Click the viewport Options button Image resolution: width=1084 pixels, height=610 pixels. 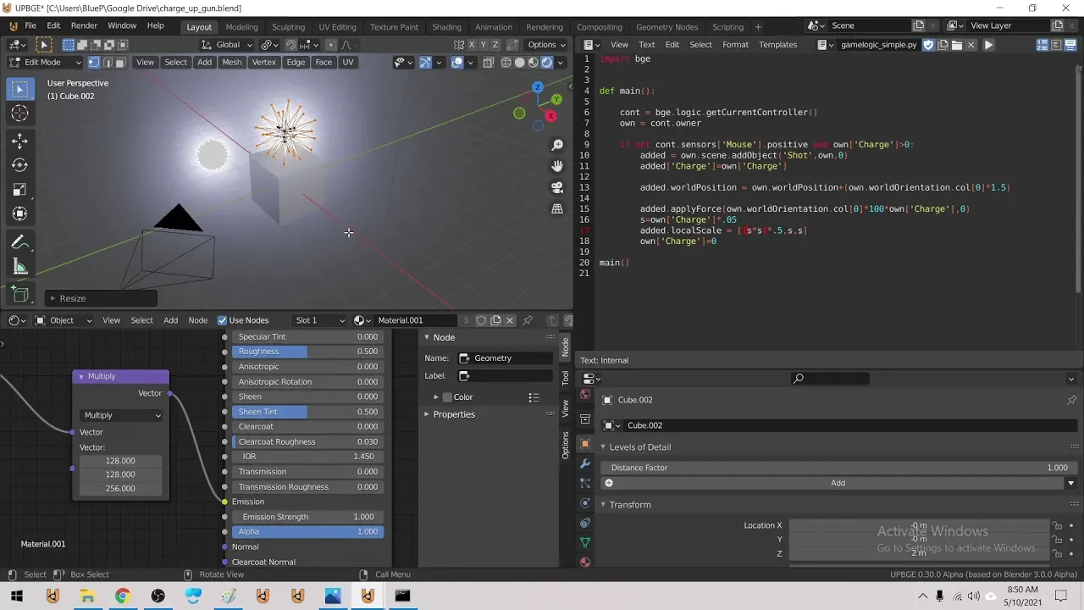click(545, 45)
